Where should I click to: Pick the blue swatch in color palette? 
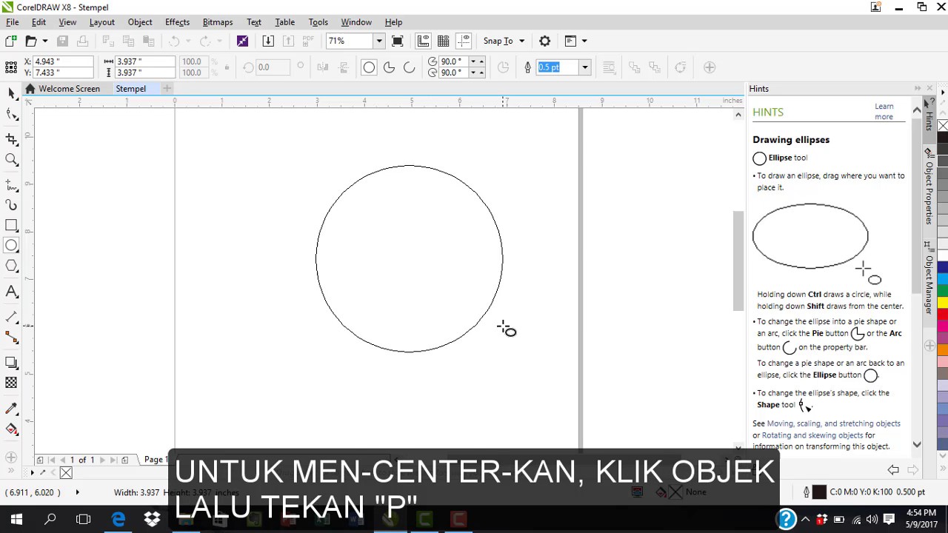943,266
